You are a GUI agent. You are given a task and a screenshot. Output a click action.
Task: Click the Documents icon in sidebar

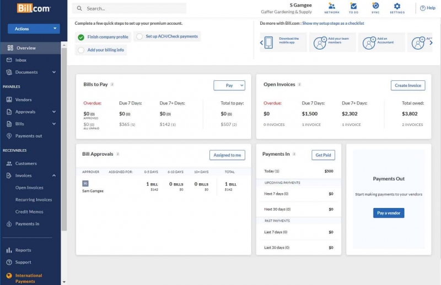point(9,72)
